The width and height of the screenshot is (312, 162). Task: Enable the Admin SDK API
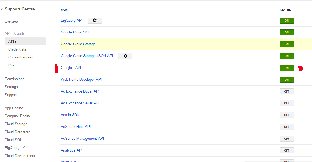pyautogui.click(x=286, y=115)
